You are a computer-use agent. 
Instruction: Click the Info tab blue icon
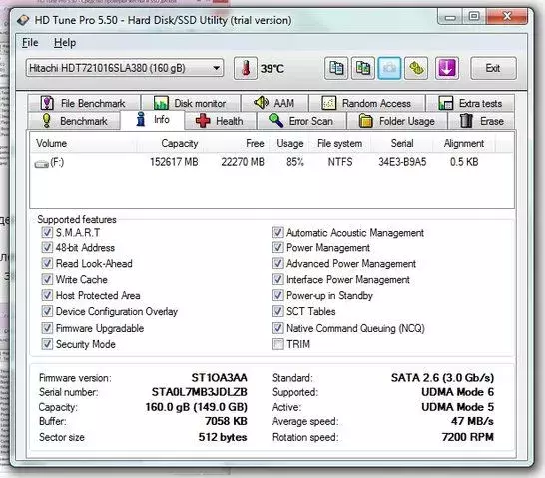click(x=141, y=119)
